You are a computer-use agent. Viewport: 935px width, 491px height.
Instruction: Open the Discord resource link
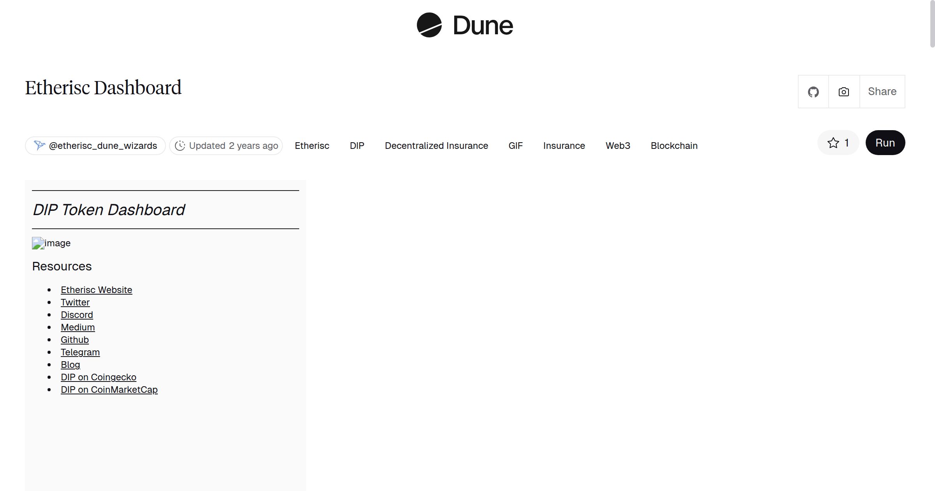point(77,314)
